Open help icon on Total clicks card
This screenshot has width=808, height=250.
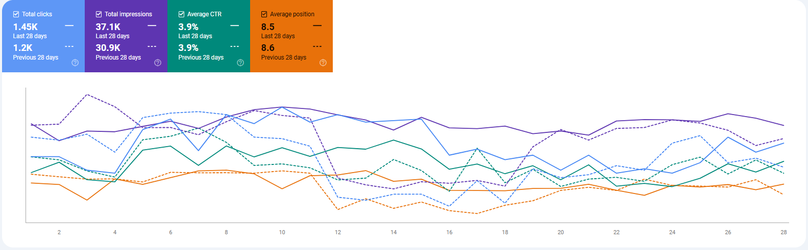coord(75,63)
